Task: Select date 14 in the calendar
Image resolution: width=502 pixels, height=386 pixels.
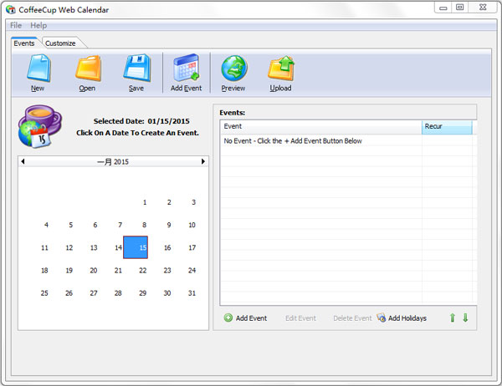Action: click(118, 247)
